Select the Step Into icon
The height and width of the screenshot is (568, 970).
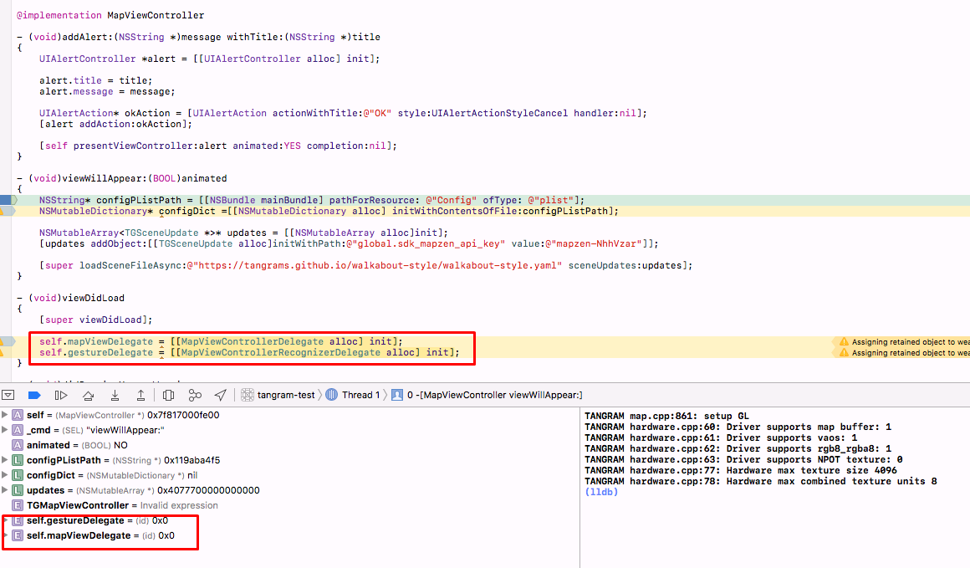pyautogui.click(x=115, y=394)
